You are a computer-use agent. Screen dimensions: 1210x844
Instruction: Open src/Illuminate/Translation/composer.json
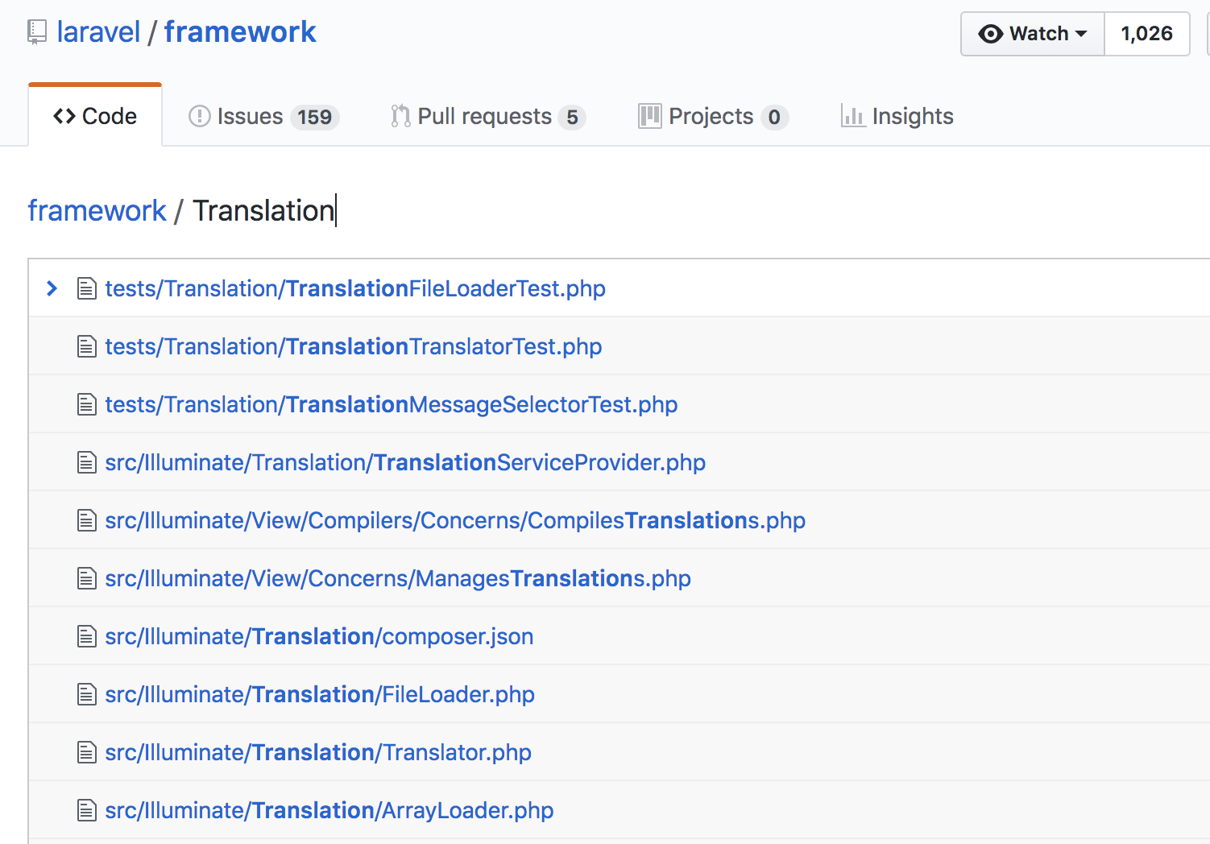tap(319, 636)
